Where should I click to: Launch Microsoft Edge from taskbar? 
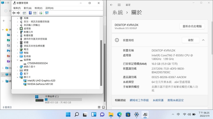pyautogui.click(x=120, y=114)
